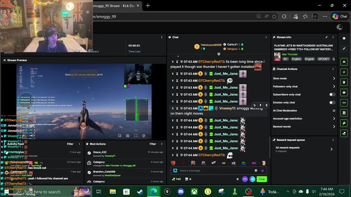The width and height of the screenshot is (351, 197).
Task: Delete the hovered Vroomy11 message with the trash icon
Action: point(266,105)
